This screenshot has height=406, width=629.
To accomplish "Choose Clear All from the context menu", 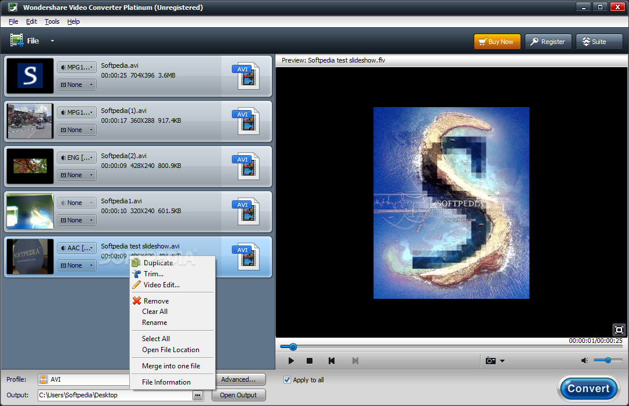I will [x=173, y=312].
